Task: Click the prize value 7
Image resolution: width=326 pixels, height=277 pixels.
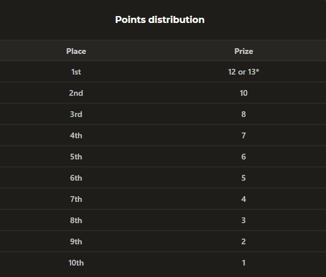Action: pos(244,135)
